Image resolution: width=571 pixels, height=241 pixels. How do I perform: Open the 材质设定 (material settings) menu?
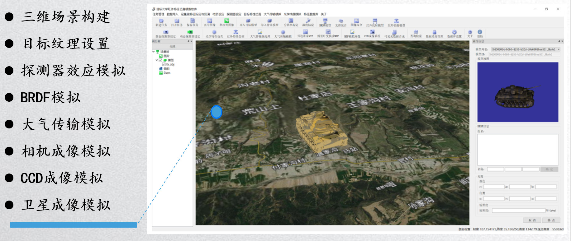(x=218, y=14)
